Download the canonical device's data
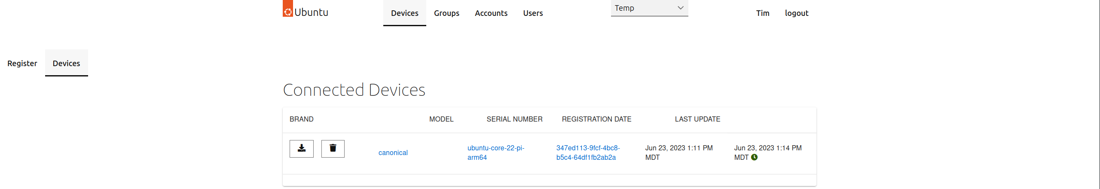The width and height of the screenshot is (1100, 189). click(x=302, y=149)
